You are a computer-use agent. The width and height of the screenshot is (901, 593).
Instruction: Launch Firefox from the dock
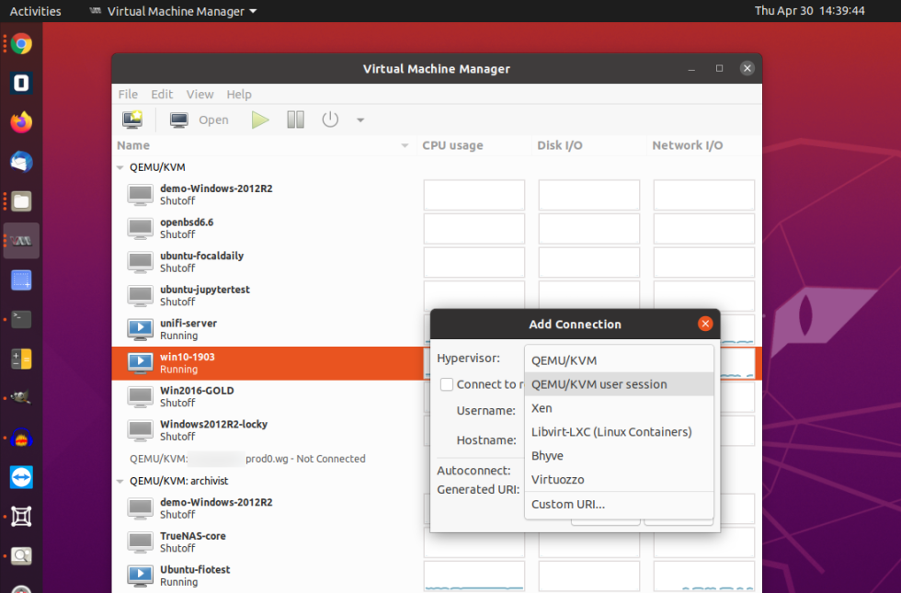tap(20, 121)
